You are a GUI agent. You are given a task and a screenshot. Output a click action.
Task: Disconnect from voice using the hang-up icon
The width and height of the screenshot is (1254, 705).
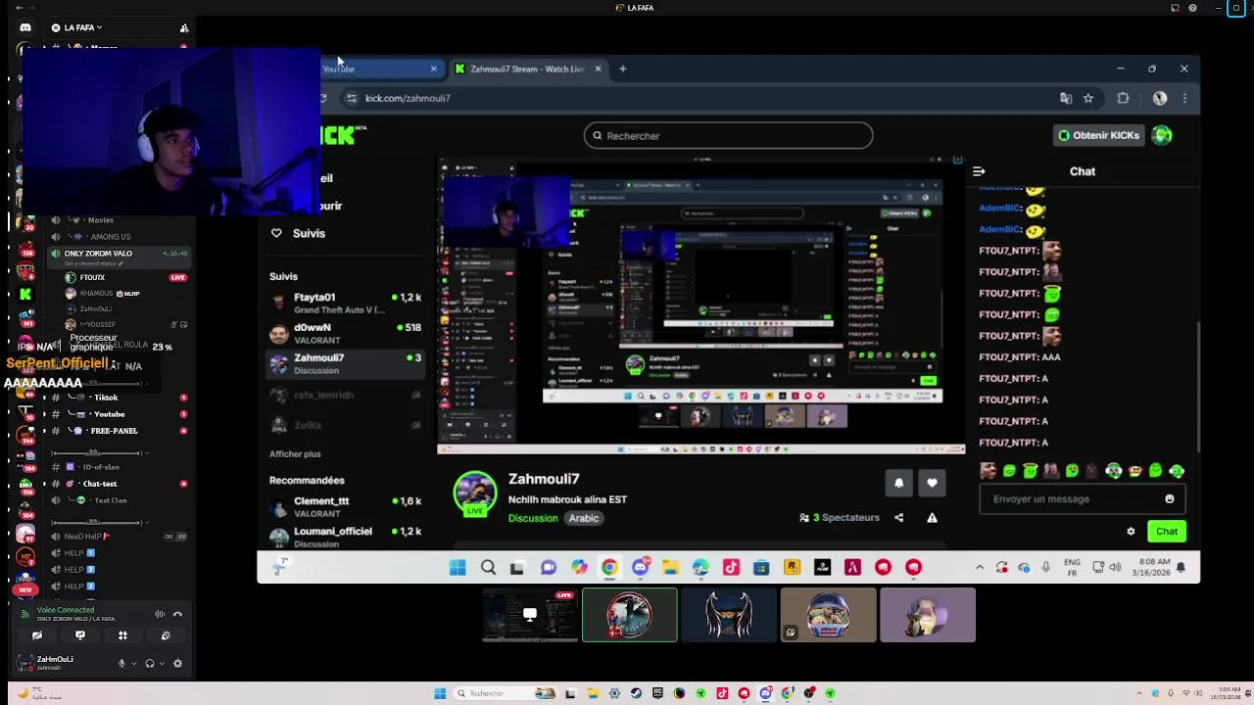pos(177,614)
